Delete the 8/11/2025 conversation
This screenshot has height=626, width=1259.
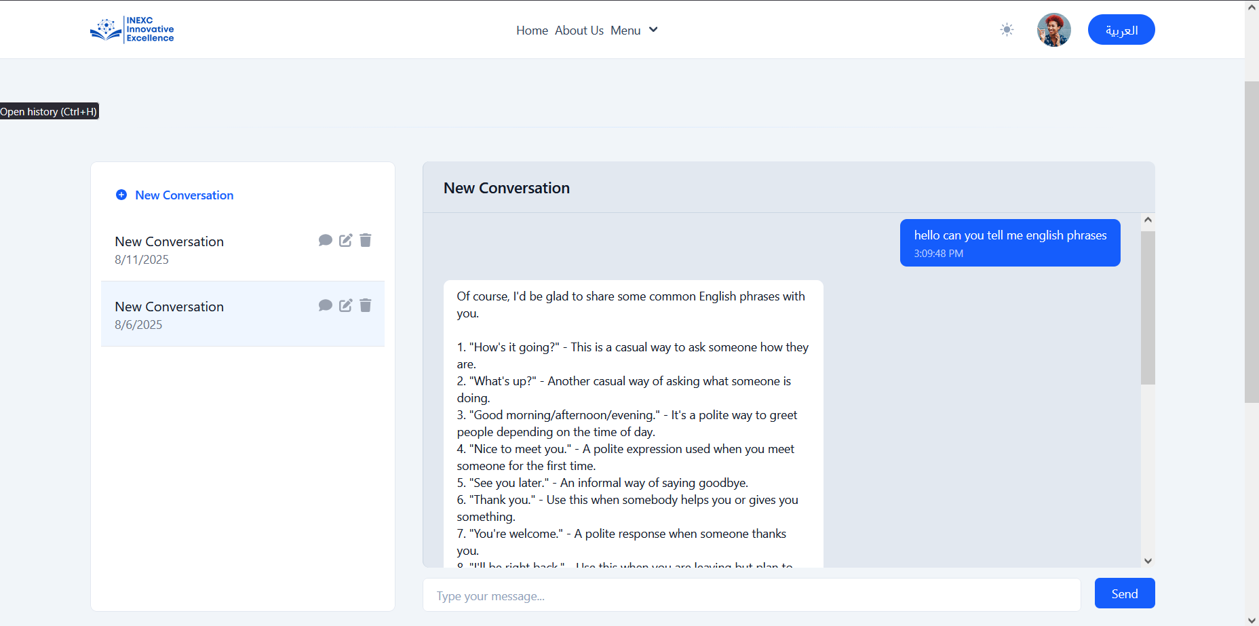(x=366, y=240)
